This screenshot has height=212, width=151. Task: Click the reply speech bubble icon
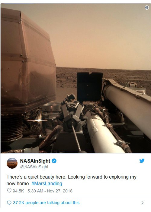tap(9, 203)
